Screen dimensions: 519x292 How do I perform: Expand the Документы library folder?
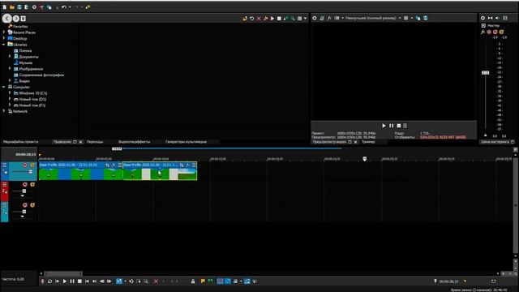10,56
